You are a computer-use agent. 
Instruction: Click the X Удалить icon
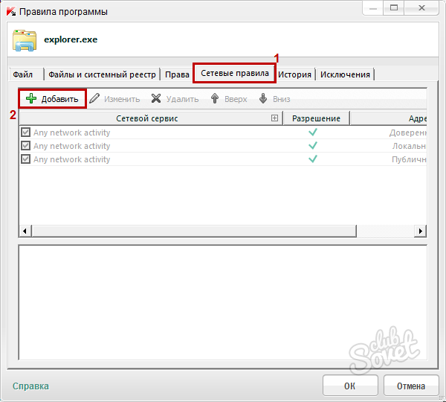[x=156, y=99]
